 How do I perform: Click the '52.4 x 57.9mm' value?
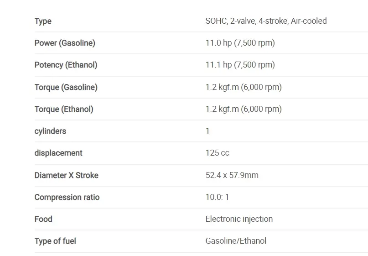232,175
